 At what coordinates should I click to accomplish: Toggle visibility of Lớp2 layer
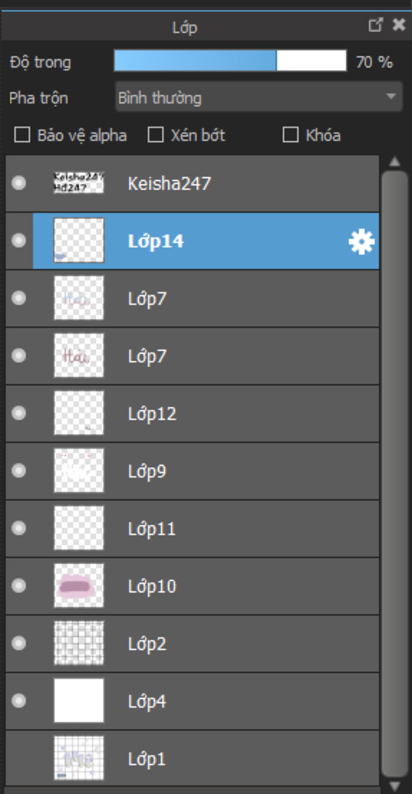(19, 643)
